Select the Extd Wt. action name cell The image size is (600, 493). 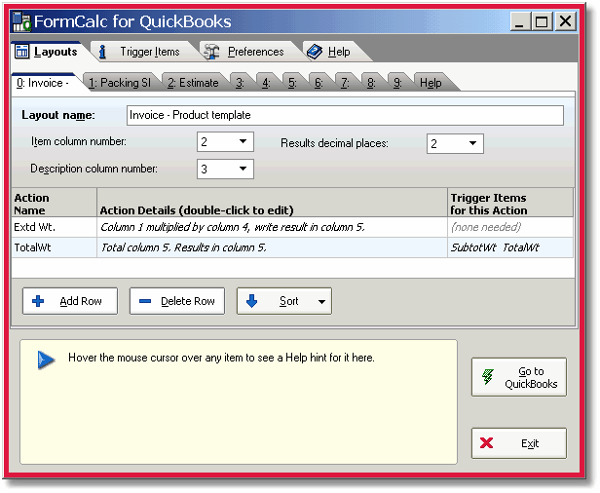coord(55,227)
